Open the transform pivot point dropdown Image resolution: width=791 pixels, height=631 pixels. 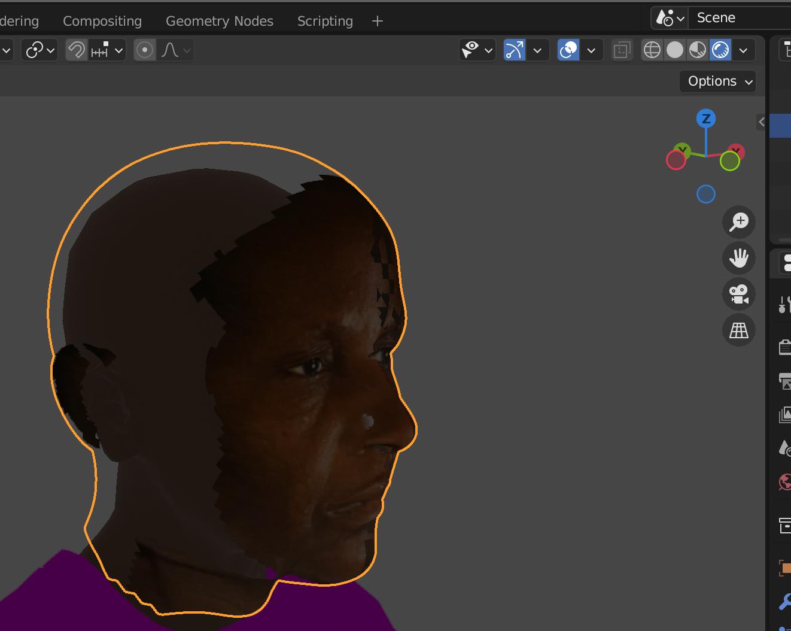(x=40, y=50)
